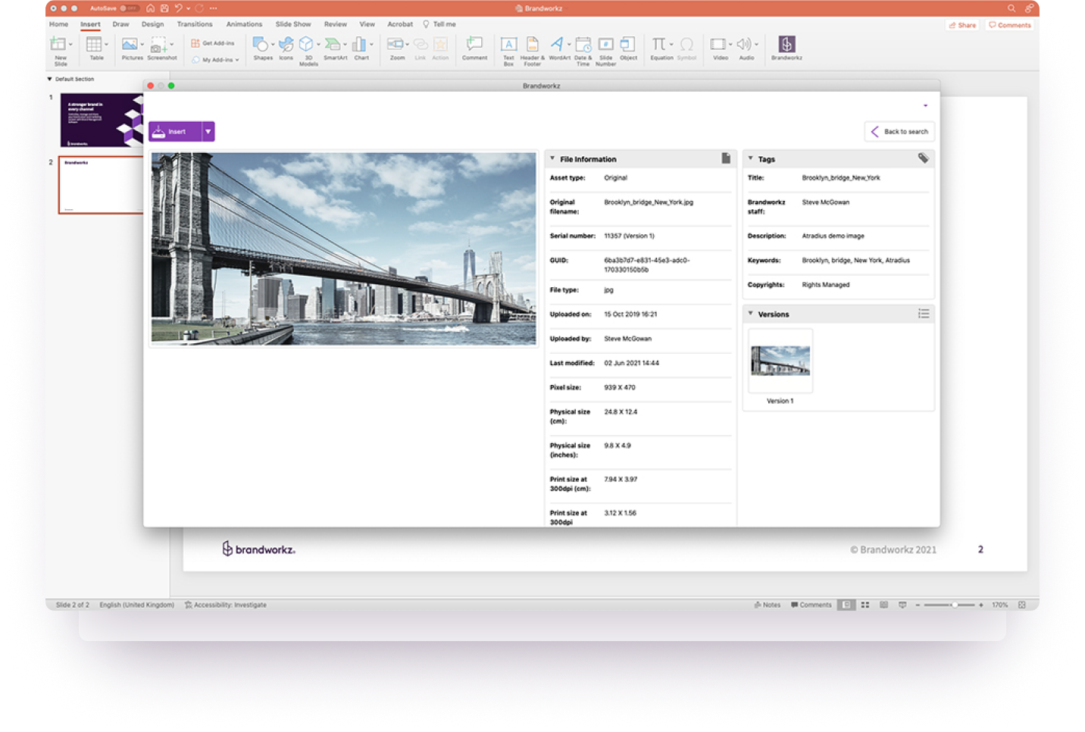1085x732 pixels.
Task: Switch to the Design ribbon tab
Action: click(152, 24)
